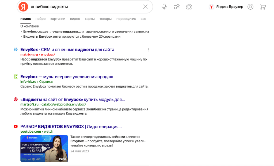Open РАЗБОР ВИДЖЕТОВ ENVYBOX video result
This screenshot has width=274, height=166.
[x=71, y=127]
